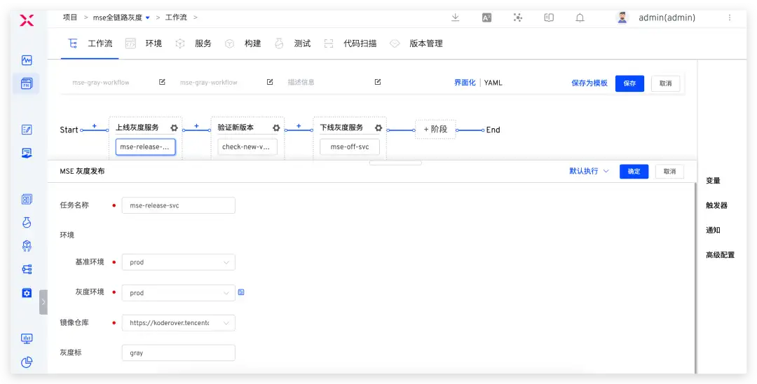Click the task panel vertical scrollbar
The image size is (757, 384).
695,278
